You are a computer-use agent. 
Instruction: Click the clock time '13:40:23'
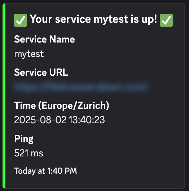87,120
